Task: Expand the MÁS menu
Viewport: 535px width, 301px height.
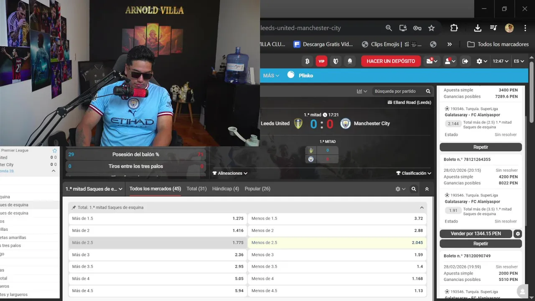Action: tap(271, 76)
